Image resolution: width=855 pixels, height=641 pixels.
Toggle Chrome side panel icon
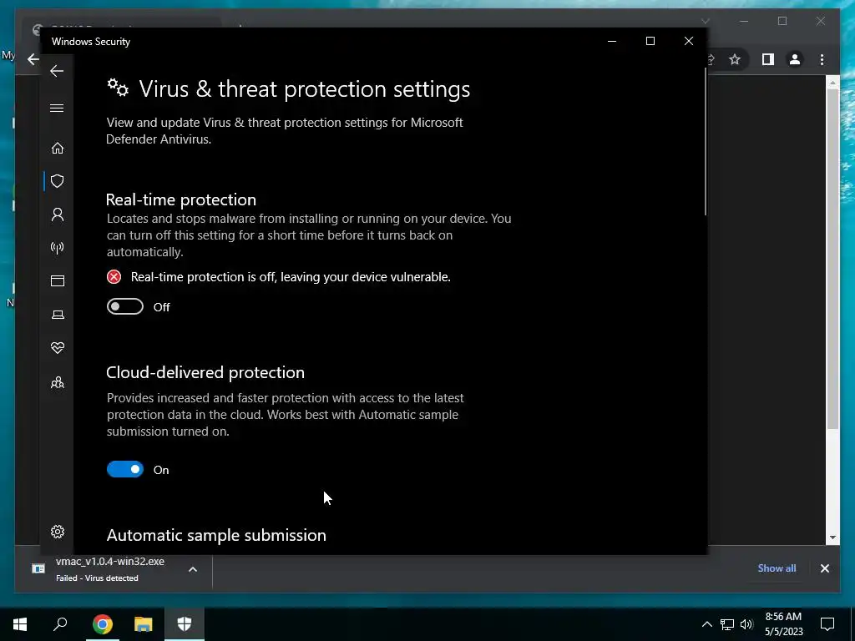(x=768, y=59)
